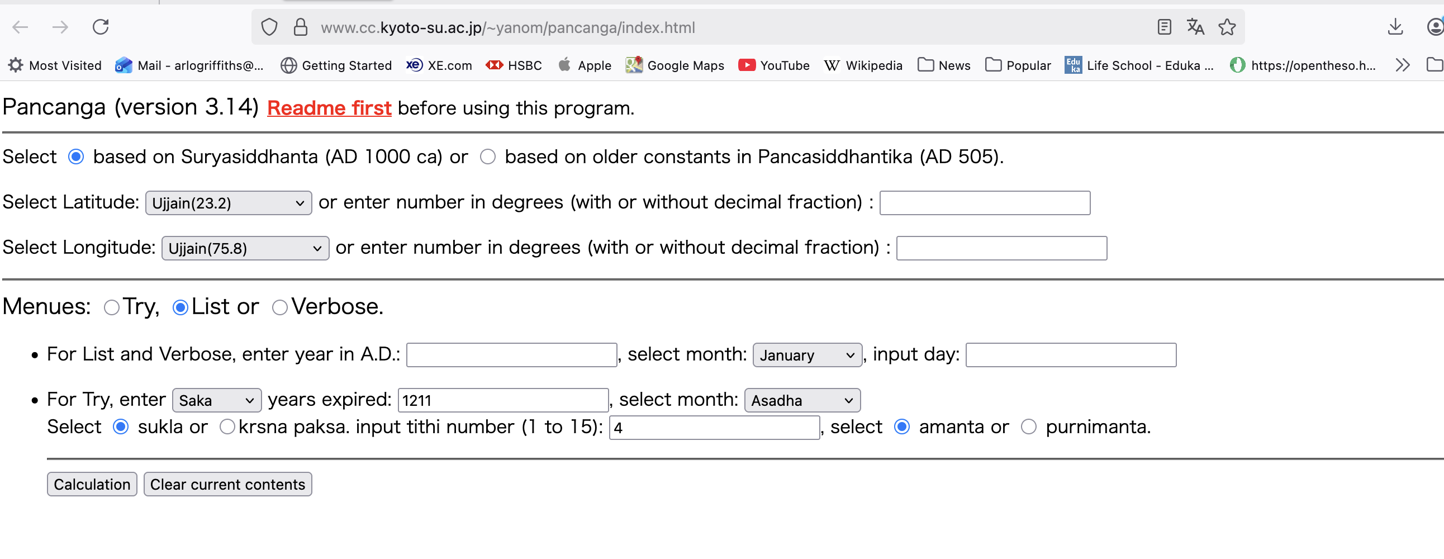Click the site security padlock icon
The height and width of the screenshot is (559, 1444).
(x=301, y=27)
